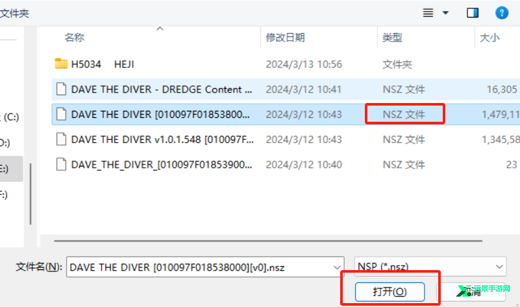520x307 pixels.
Task: Open the H5034 HEJI folder name
Action: coord(103,64)
